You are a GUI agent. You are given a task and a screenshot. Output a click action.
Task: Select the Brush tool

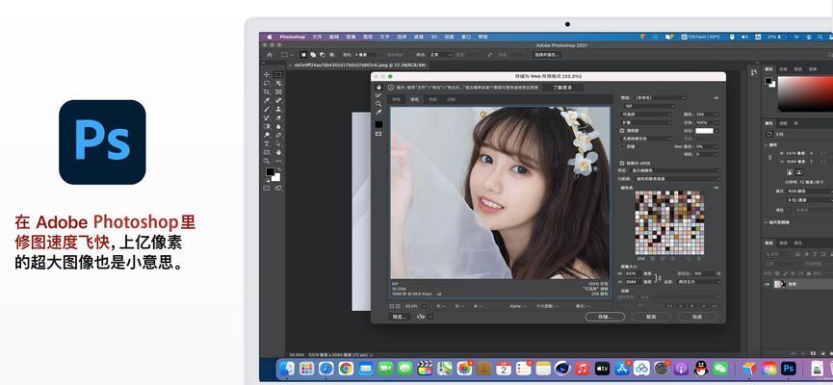coord(267,109)
